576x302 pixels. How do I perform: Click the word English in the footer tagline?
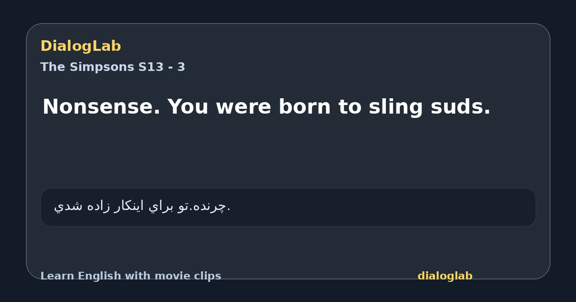[96, 276]
